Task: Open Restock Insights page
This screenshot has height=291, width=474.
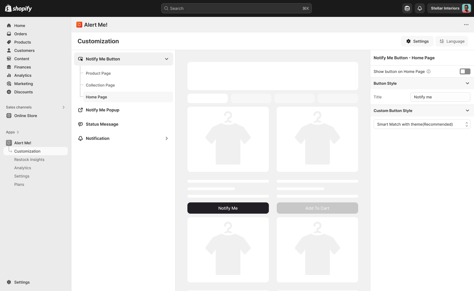Action: tap(29, 159)
